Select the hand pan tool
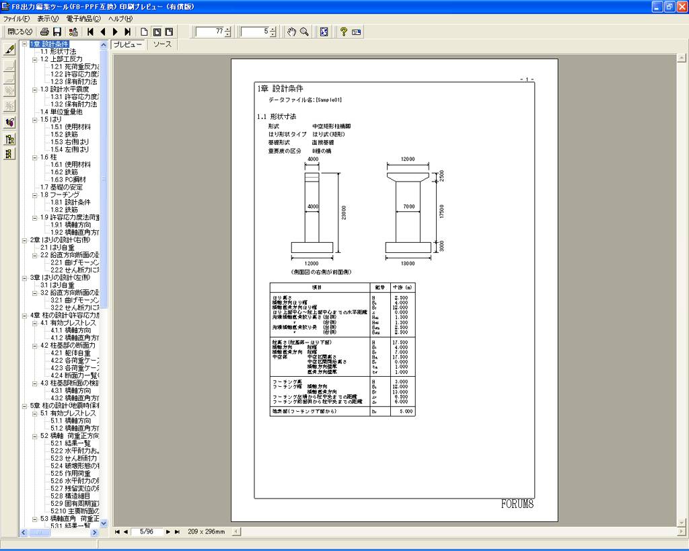 tap(292, 32)
